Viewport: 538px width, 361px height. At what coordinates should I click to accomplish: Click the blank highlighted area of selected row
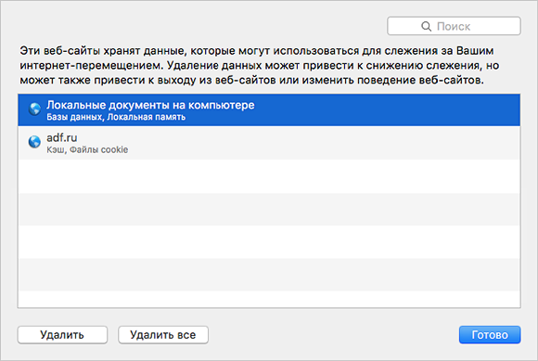[x=388, y=110]
